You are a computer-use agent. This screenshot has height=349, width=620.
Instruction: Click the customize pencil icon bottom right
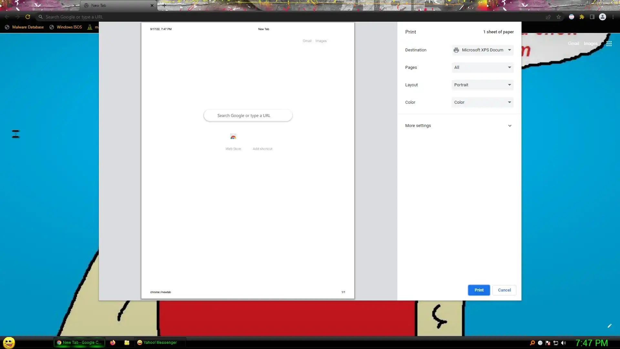click(x=609, y=326)
